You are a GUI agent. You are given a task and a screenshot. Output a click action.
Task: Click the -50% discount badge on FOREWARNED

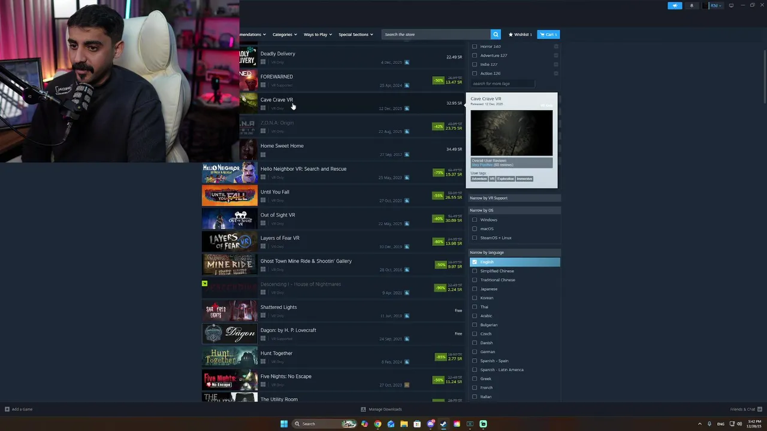tap(438, 80)
